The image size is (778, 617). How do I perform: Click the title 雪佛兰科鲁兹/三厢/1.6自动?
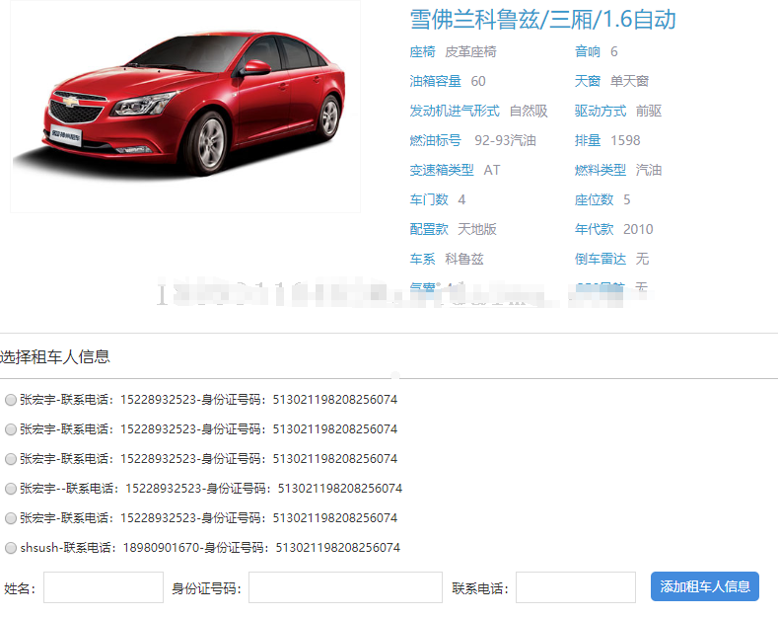click(x=542, y=20)
